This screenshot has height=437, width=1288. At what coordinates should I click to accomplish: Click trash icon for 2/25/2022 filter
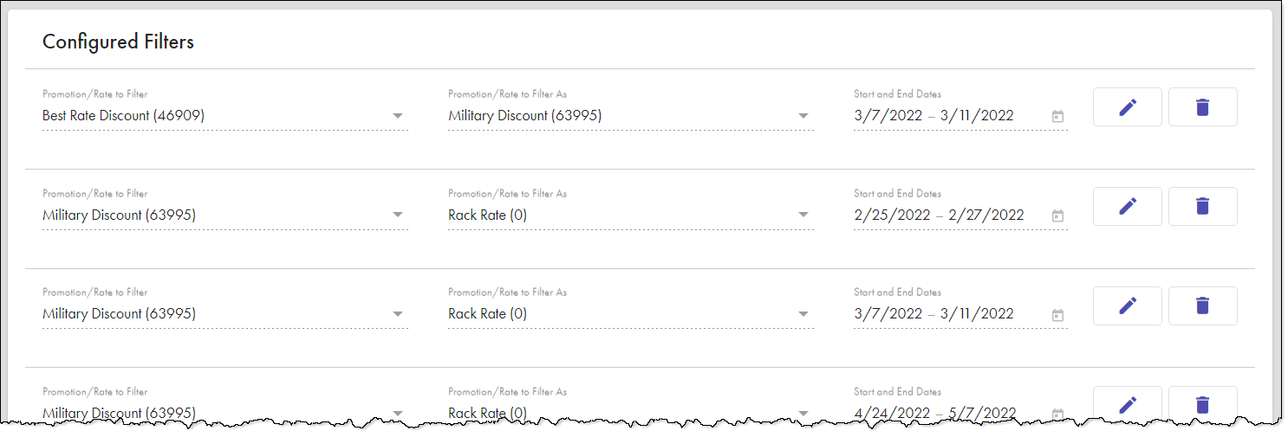[1202, 206]
